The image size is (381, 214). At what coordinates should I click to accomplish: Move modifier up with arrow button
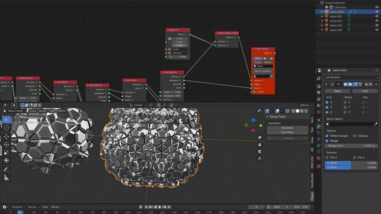coord(366,84)
